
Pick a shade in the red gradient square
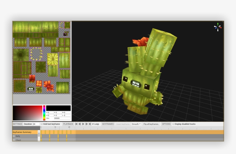point(28,113)
